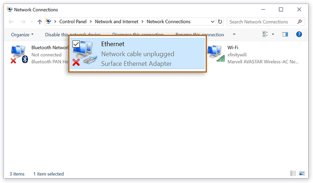The image size is (313, 183).
Task: Click the address bar network folder icon
Action: coord(49,21)
